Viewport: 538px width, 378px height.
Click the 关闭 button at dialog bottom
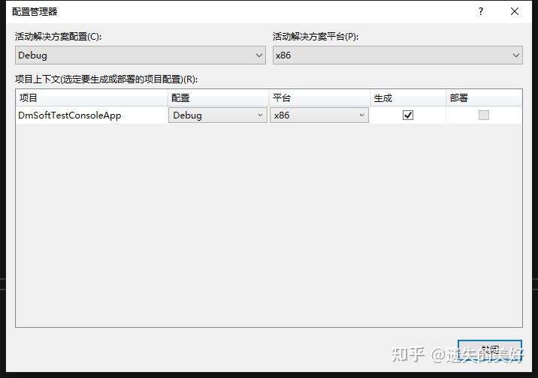490,350
